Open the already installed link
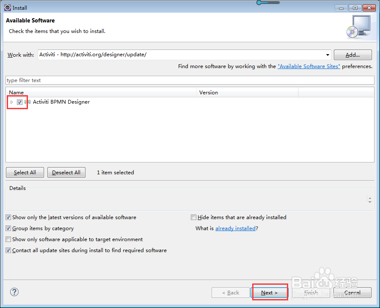The height and width of the screenshot is (308, 380). pos(235,228)
